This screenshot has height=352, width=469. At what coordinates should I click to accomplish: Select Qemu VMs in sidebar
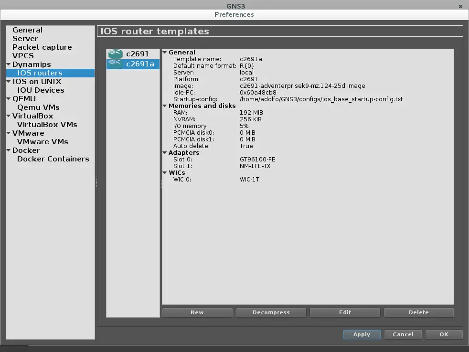38,107
